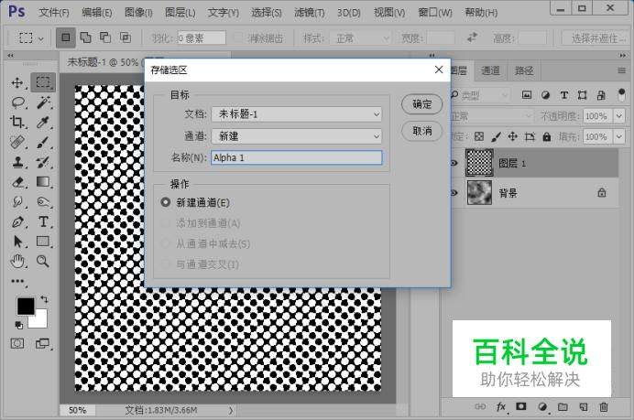This screenshot has width=634, height=420.
Task: Click the Add layer mask icon
Action: tap(520, 406)
